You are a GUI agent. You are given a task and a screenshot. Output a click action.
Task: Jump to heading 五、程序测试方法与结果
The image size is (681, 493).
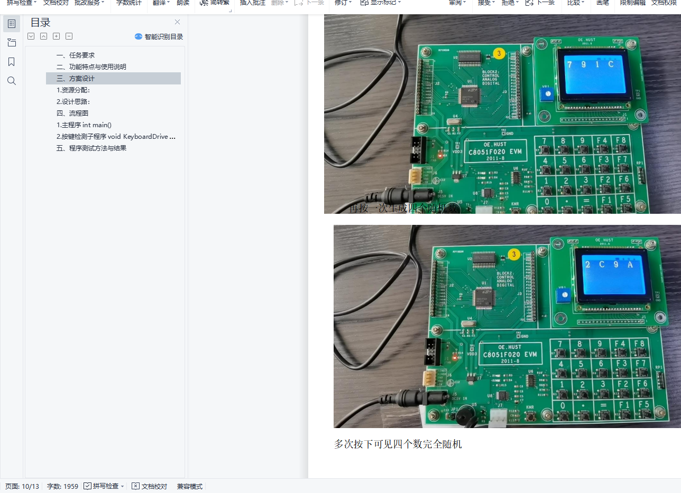pyautogui.click(x=91, y=148)
